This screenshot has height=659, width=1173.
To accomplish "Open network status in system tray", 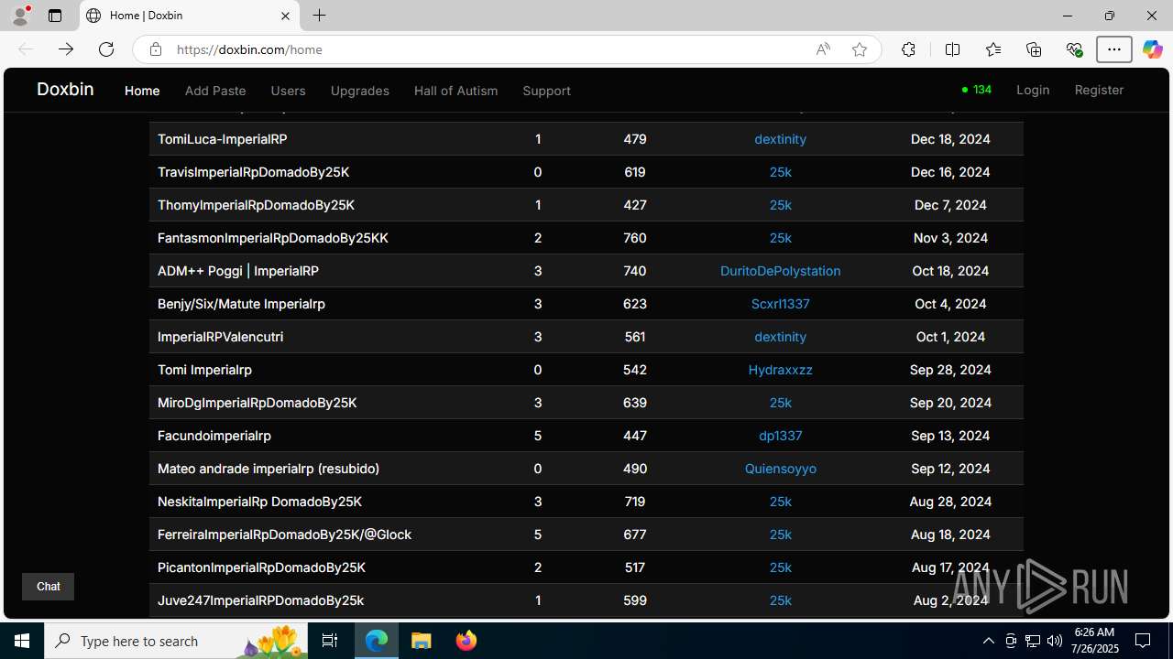I will [x=1033, y=641].
